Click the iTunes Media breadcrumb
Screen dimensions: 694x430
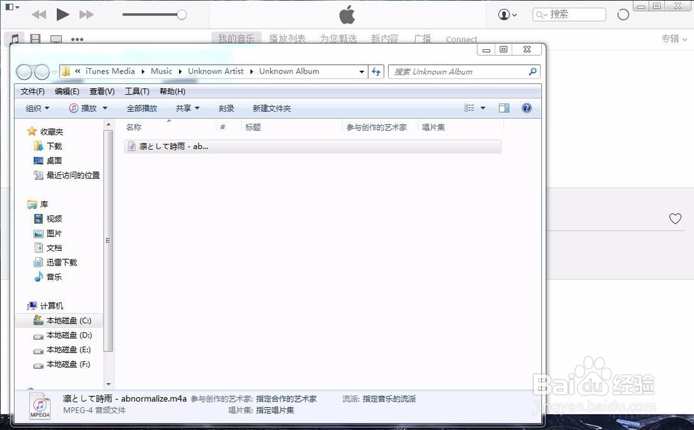110,72
